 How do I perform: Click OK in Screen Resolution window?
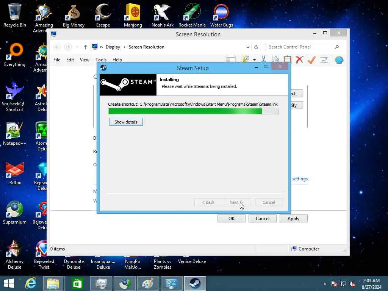point(232,219)
